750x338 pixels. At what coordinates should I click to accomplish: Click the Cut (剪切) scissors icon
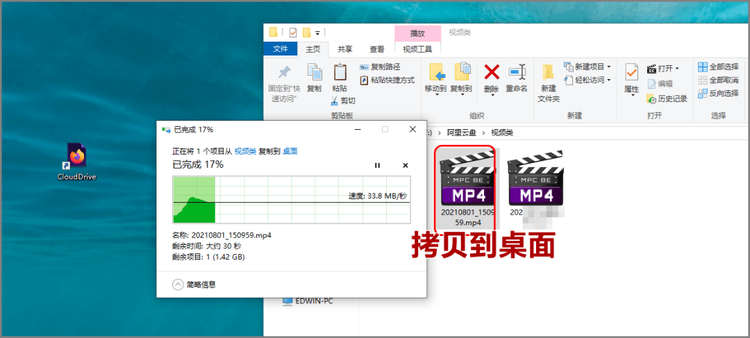(x=334, y=101)
